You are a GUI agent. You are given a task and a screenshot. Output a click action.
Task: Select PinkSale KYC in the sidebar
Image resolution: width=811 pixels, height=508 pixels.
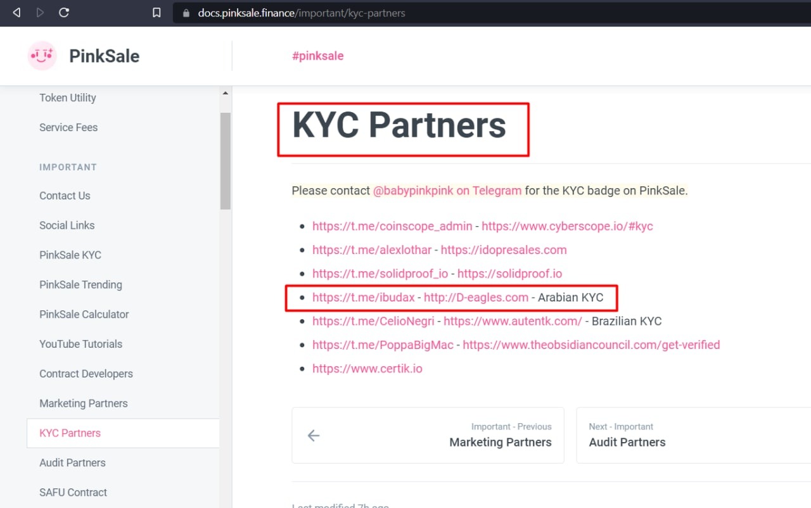click(70, 255)
